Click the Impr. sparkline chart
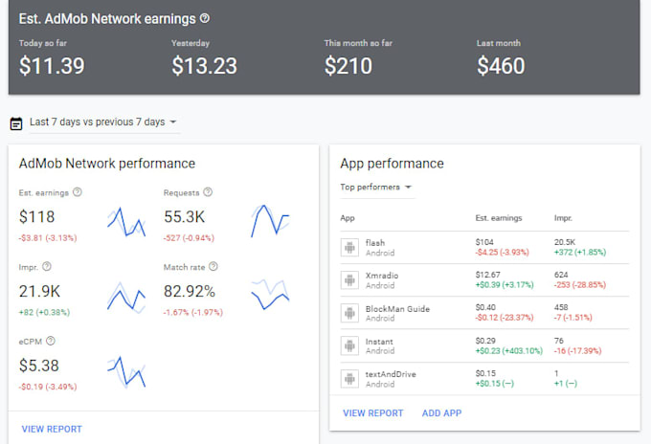 click(x=126, y=298)
